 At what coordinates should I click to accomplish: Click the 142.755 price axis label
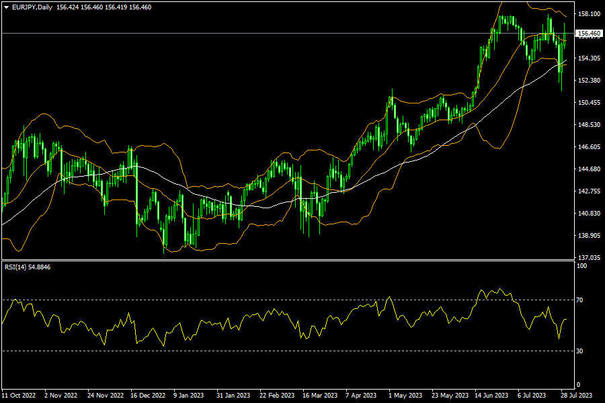click(589, 191)
